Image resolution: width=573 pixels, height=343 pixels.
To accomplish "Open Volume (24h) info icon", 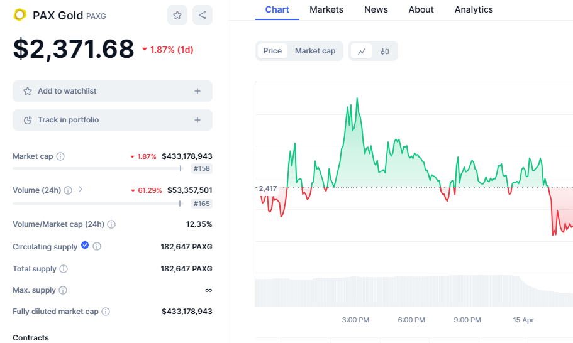I will (x=68, y=190).
